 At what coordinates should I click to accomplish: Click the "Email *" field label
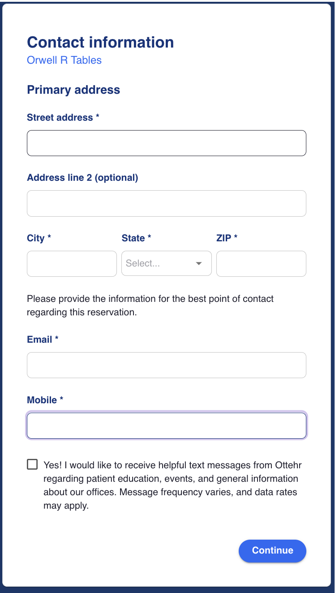click(x=43, y=340)
